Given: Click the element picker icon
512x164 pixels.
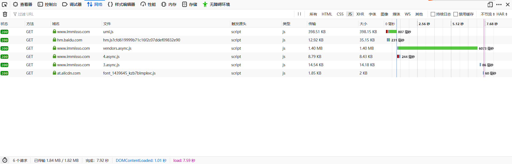Looking at the screenshot, I should [x=5, y=5].
